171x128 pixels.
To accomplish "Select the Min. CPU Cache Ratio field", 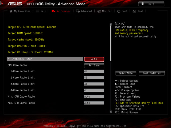I will tap(94, 97).
